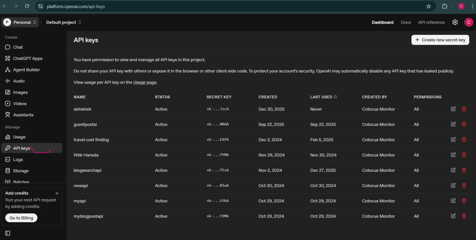Open the Default project dropdown
This screenshot has height=240, width=476.
pyautogui.click(x=64, y=22)
